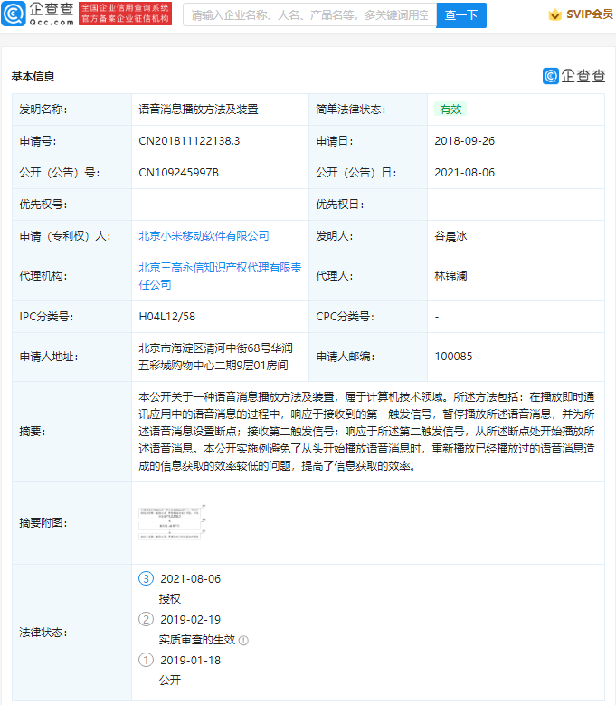
Task: Click info icon beside 实质审查的生效
Action: click(243, 640)
